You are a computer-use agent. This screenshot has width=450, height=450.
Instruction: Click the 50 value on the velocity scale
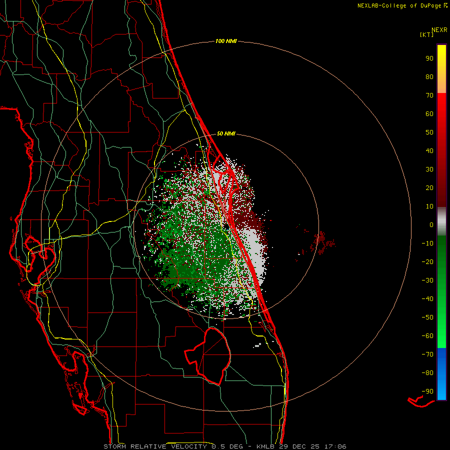(x=429, y=132)
